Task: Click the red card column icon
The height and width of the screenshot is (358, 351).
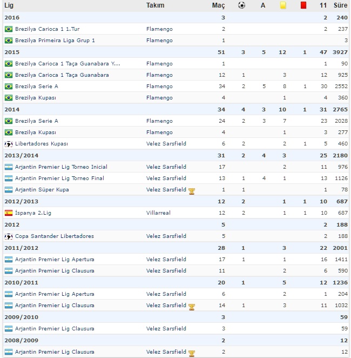Action: 303,5
